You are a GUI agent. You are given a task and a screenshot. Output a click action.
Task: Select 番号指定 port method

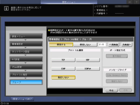pos(117,56)
